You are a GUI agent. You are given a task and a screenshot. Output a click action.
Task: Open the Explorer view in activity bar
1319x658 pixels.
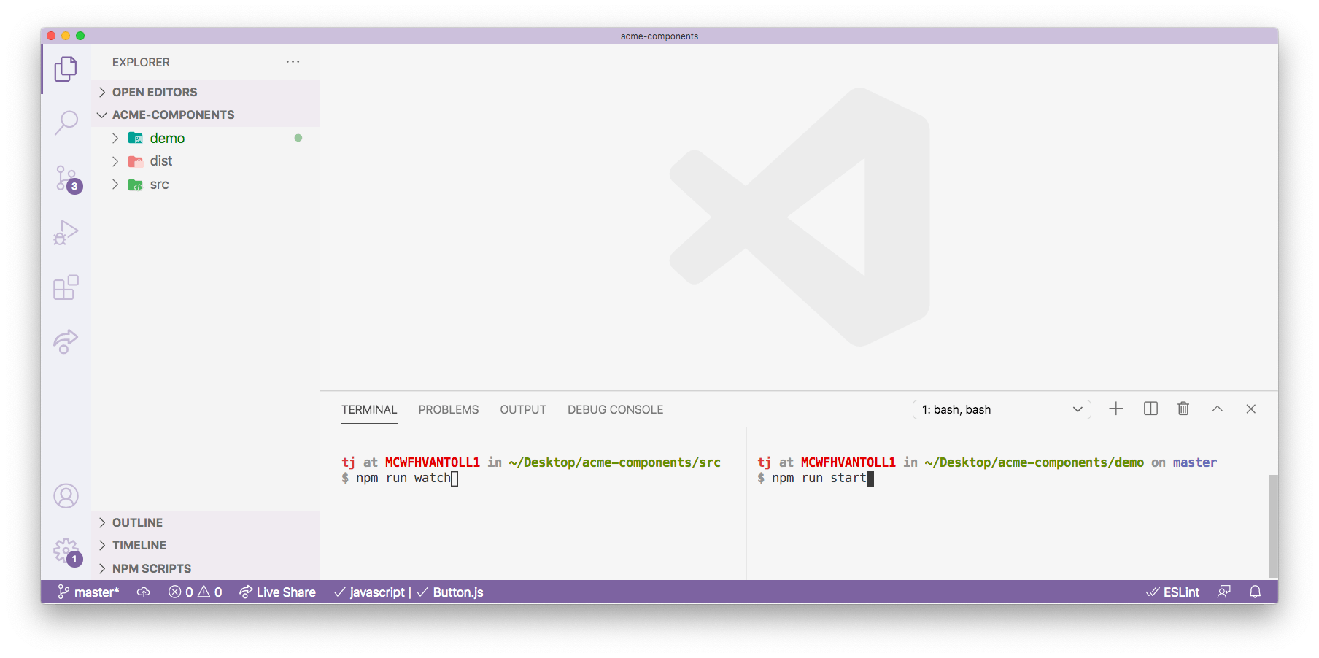66,69
